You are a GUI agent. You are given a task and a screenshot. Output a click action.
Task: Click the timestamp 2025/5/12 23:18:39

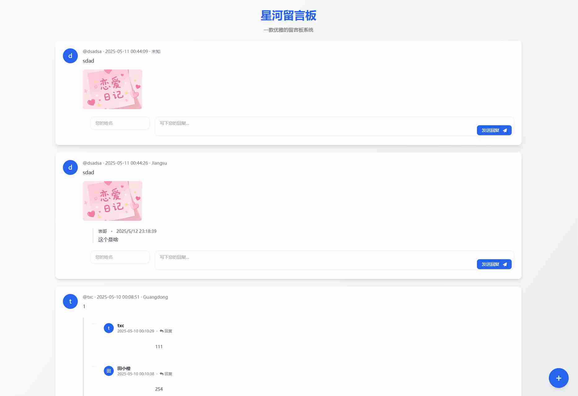click(x=136, y=231)
